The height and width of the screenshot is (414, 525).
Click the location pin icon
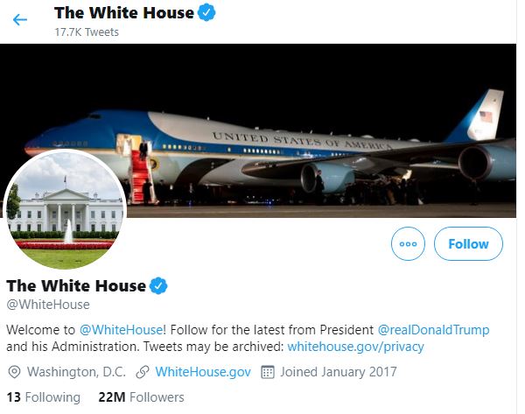(14, 372)
